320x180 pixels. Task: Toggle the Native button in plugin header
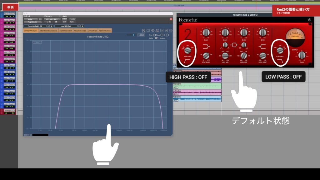[x=72, y=22]
